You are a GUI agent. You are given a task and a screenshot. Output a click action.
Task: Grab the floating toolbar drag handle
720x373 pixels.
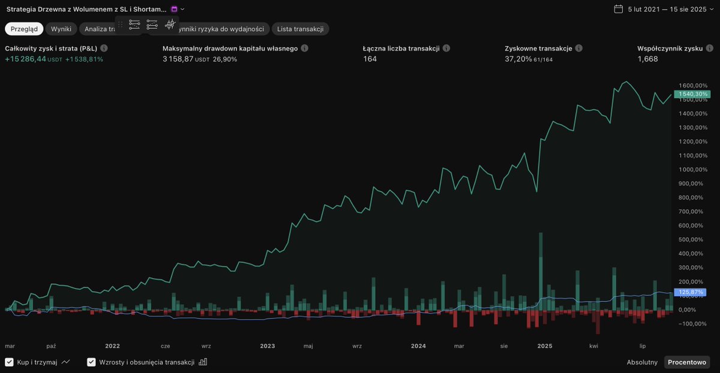[x=121, y=25]
